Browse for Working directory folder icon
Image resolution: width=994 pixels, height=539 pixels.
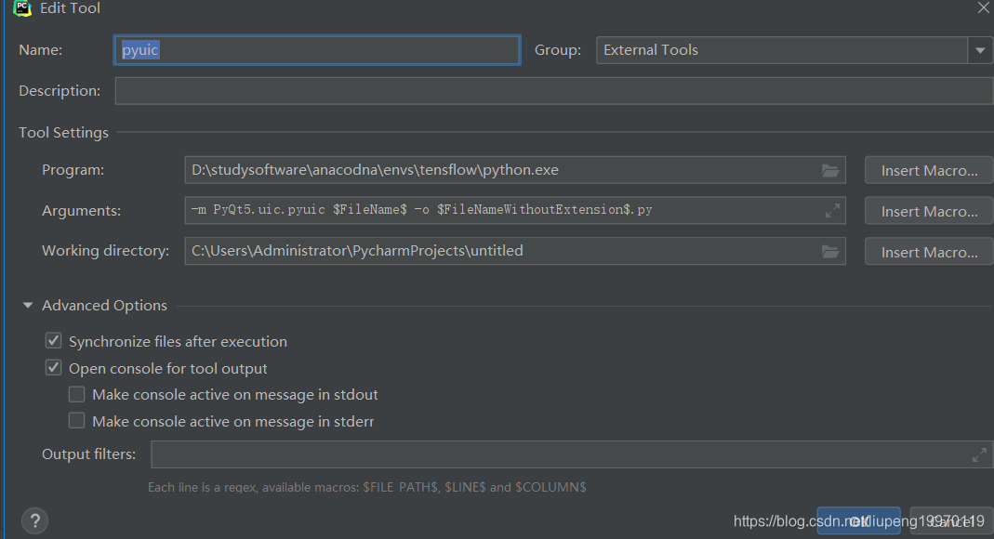pyautogui.click(x=829, y=252)
